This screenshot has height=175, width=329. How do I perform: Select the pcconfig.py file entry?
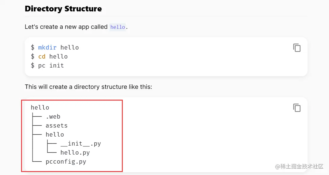click(66, 161)
